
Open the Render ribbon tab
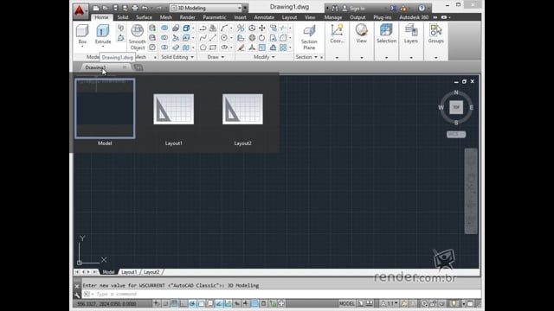coord(187,17)
